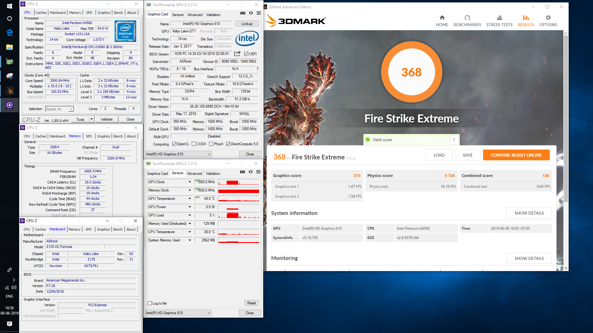Expand the GPU Temperature sensor dropdown
The height and width of the screenshot is (333, 593).
click(x=190, y=199)
